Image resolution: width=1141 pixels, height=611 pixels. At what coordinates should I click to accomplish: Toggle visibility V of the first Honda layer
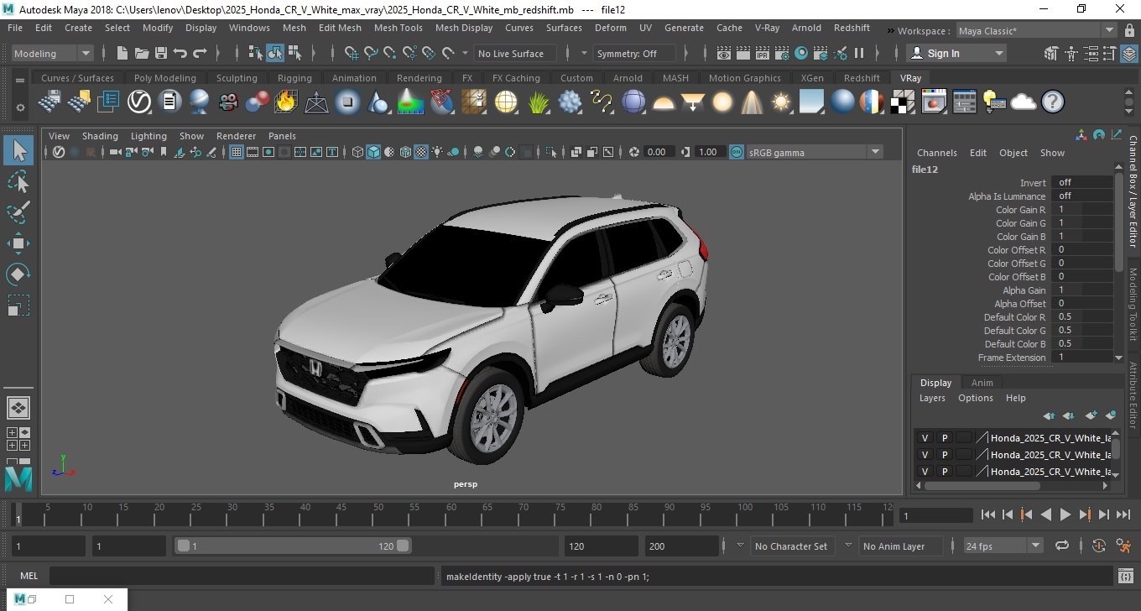tap(925, 438)
